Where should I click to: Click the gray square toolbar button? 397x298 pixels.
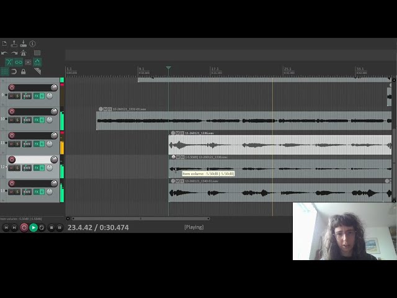(37, 53)
